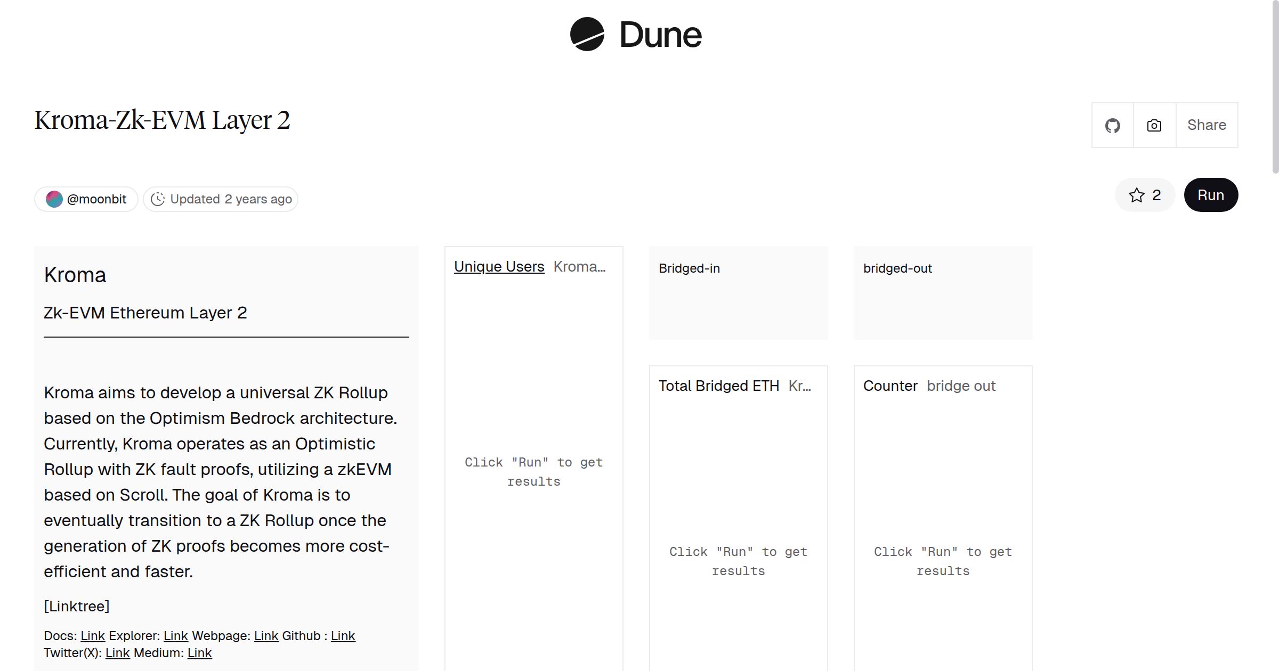The height and width of the screenshot is (671, 1279).
Task: Open the Twitter(X) link
Action: (117, 653)
